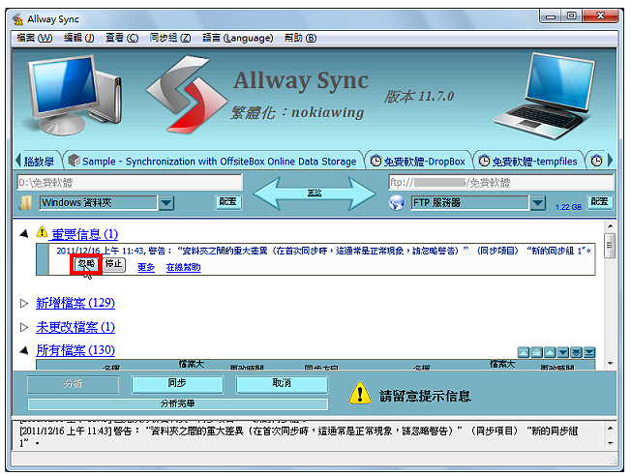Click the main list scrollbar down arrow

(610, 364)
